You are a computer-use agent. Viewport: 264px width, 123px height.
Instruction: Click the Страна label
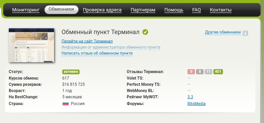(16, 103)
